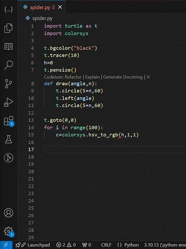Open the remote window indicator
The width and height of the screenshot is (186, 249).
(x=6, y=245)
